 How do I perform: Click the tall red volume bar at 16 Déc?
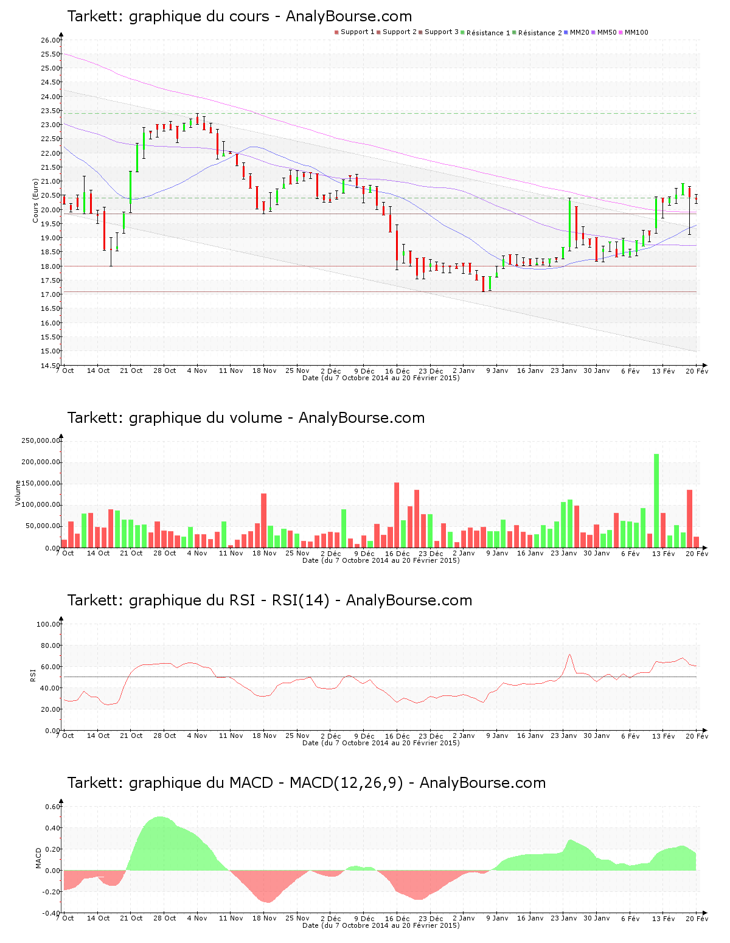tap(397, 515)
